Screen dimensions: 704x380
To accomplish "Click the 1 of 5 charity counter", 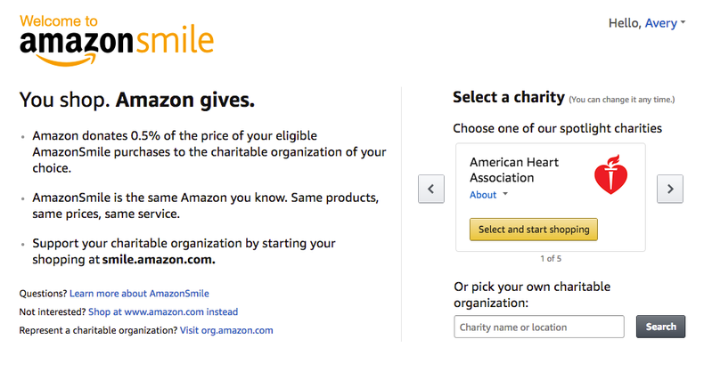I will click(x=551, y=259).
